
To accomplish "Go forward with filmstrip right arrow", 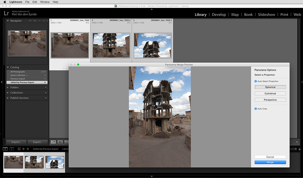I will point(28,149).
